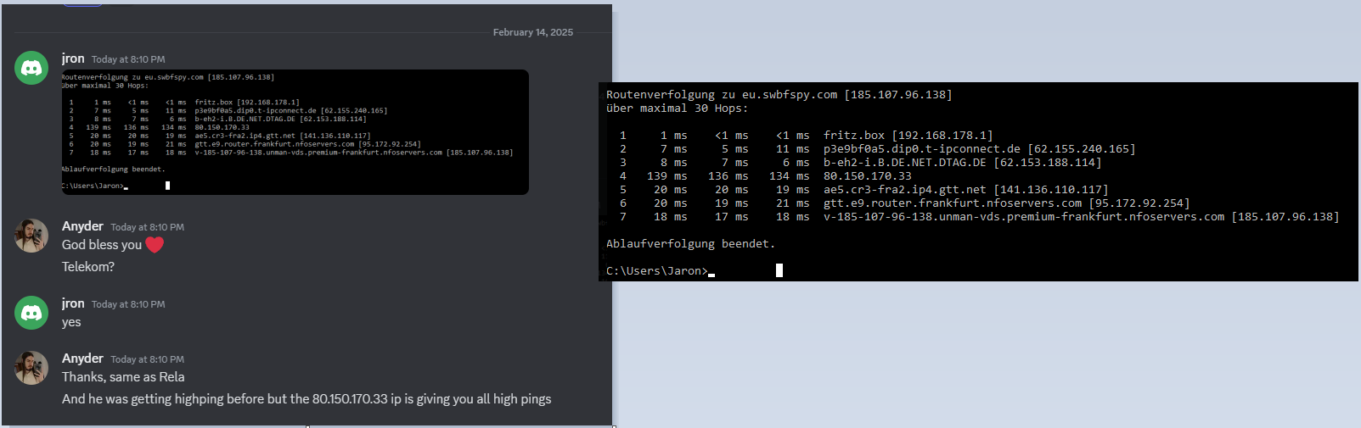Image resolution: width=1361 pixels, height=428 pixels.
Task: Click the 'Telekom?' message text
Action: (x=88, y=267)
